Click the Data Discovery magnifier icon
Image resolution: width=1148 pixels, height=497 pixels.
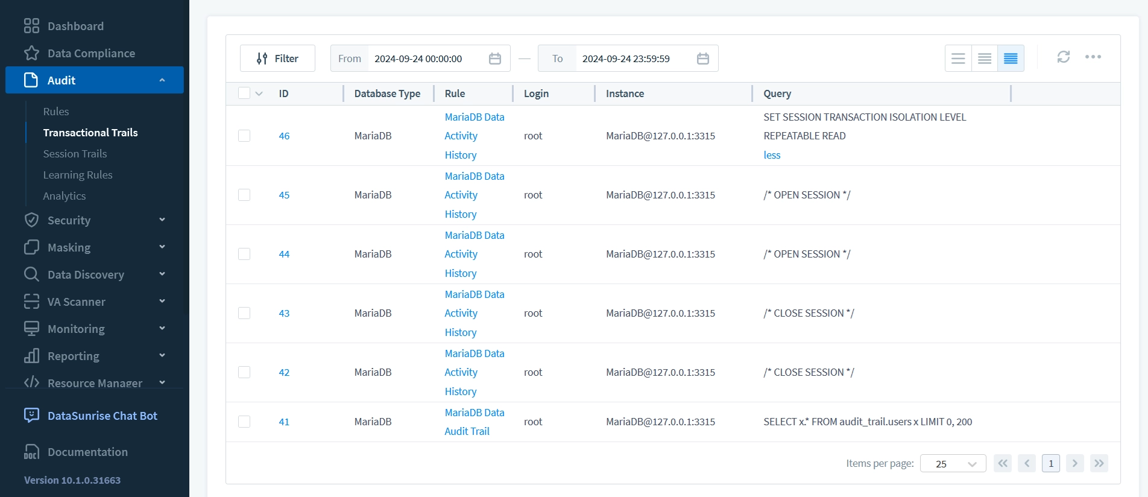(31, 274)
